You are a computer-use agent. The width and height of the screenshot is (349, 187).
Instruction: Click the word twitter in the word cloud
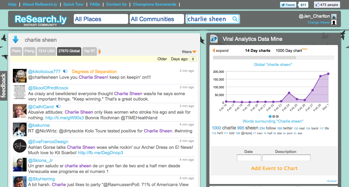(x=287, y=128)
